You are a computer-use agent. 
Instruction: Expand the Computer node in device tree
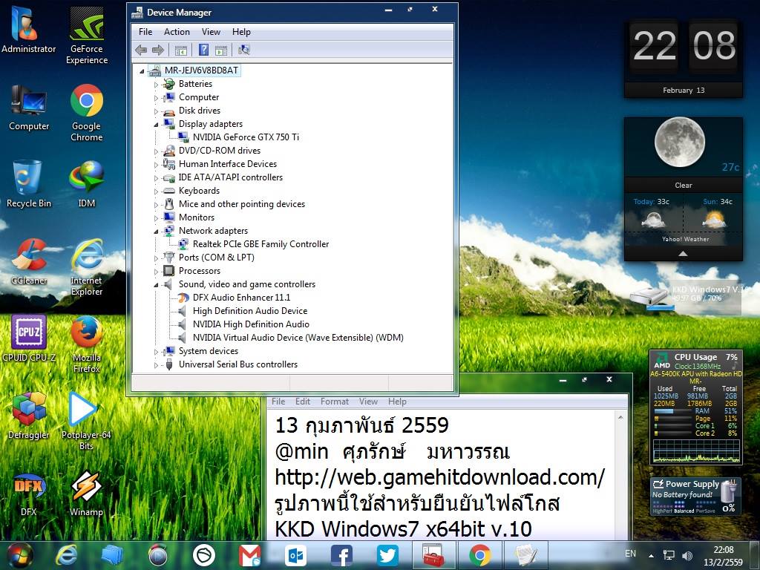point(156,98)
